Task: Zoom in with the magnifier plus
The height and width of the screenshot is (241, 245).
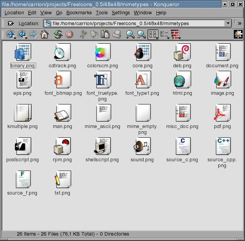Action: click(130, 34)
